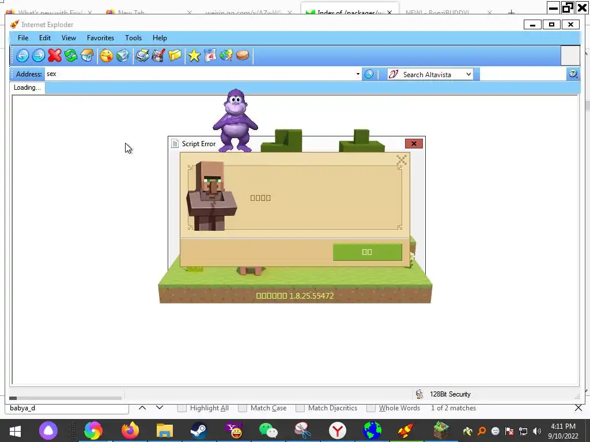Click the orange search tray icon
This screenshot has width=590, height=442.
pyautogui.click(x=481, y=431)
